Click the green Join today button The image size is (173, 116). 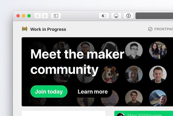click(x=49, y=92)
